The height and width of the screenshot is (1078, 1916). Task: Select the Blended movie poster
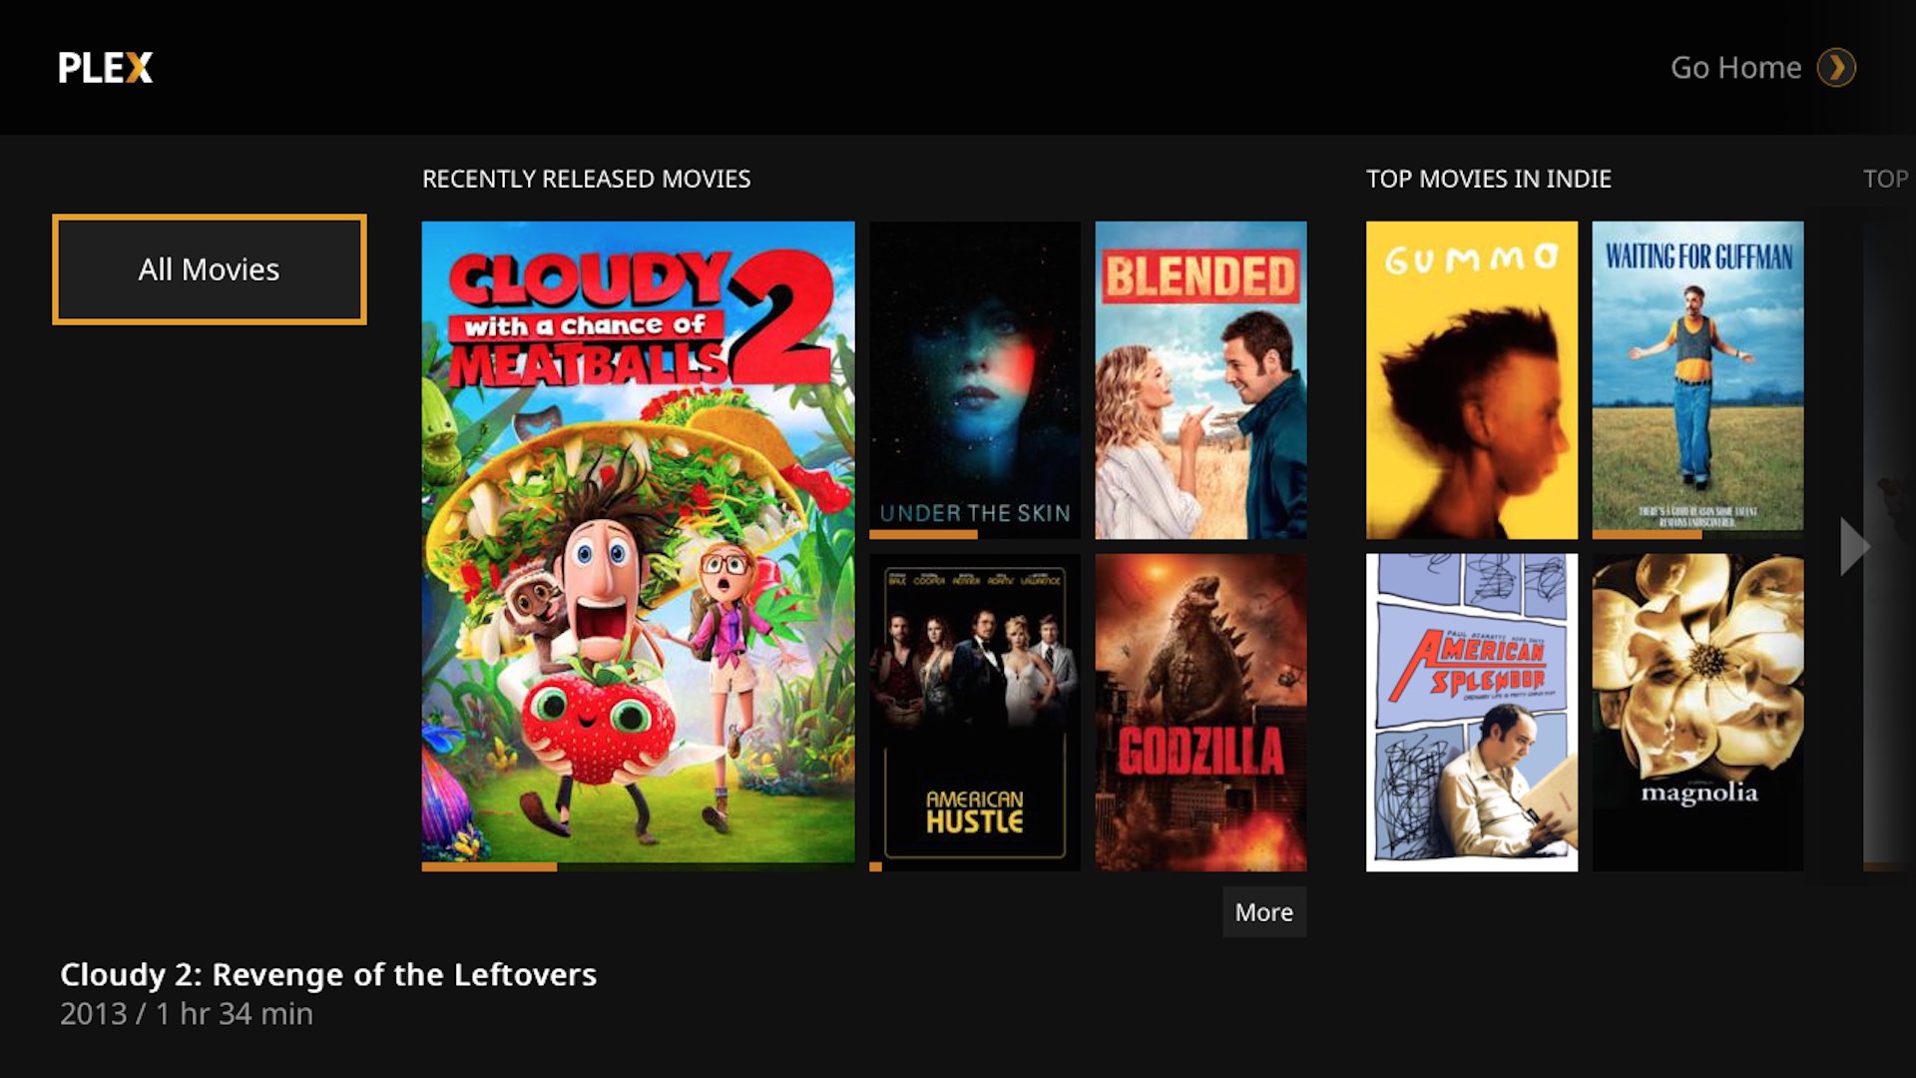click(x=1200, y=380)
